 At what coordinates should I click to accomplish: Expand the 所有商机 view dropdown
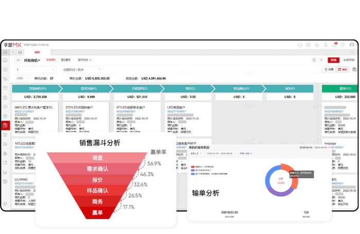[x=32, y=60]
